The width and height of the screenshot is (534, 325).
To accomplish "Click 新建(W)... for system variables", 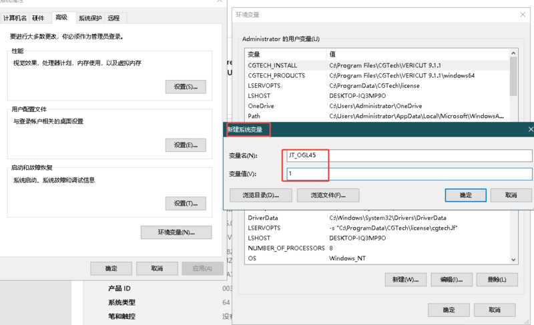I will coord(405,280).
